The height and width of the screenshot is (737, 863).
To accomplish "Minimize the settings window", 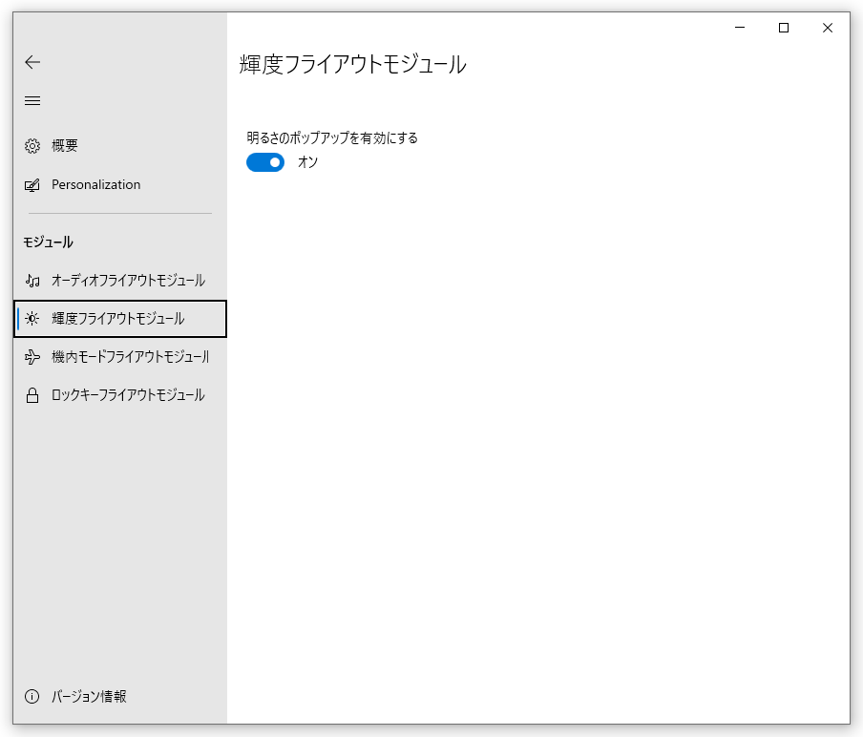I will (740, 28).
